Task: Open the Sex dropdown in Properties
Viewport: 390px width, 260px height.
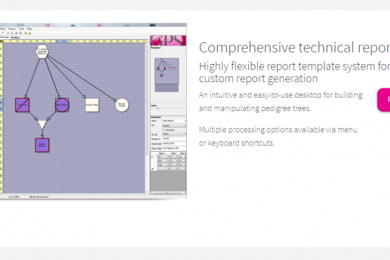Action: click(174, 126)
